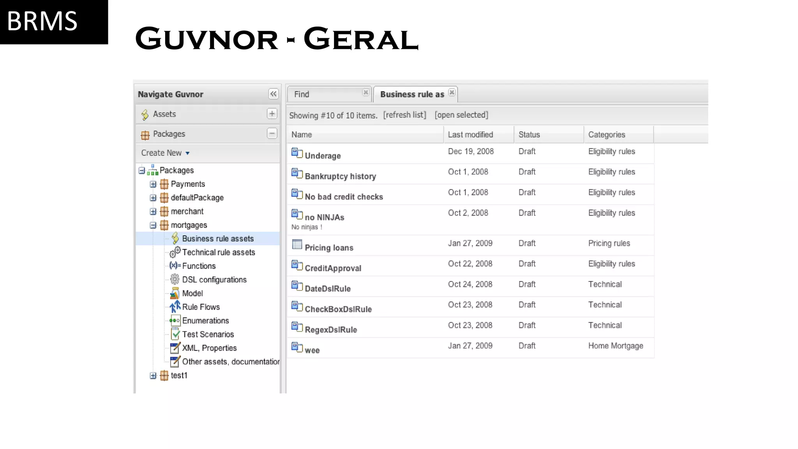798x449 pixels.
Task: Click the defaultPackage package icon
Action: click(x=164, y=198)
